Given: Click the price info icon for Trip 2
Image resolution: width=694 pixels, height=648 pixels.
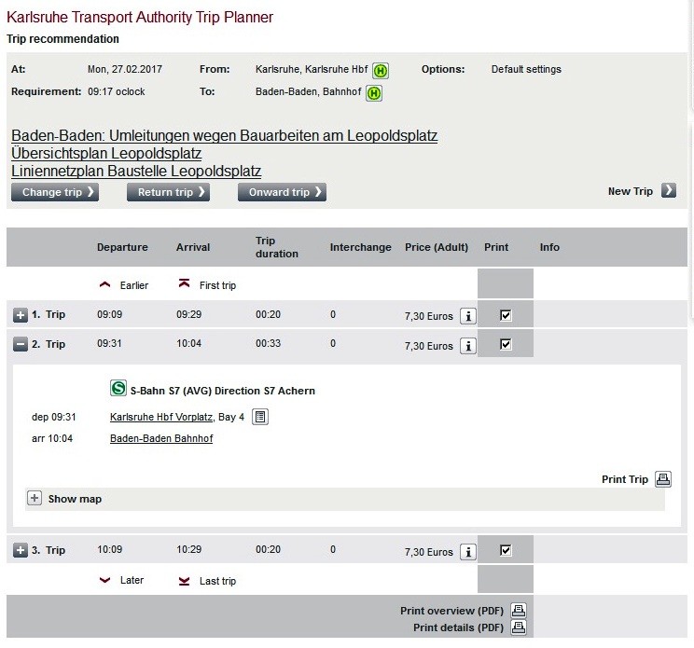Looking at the screenshot, I should (x=468, y=346).
